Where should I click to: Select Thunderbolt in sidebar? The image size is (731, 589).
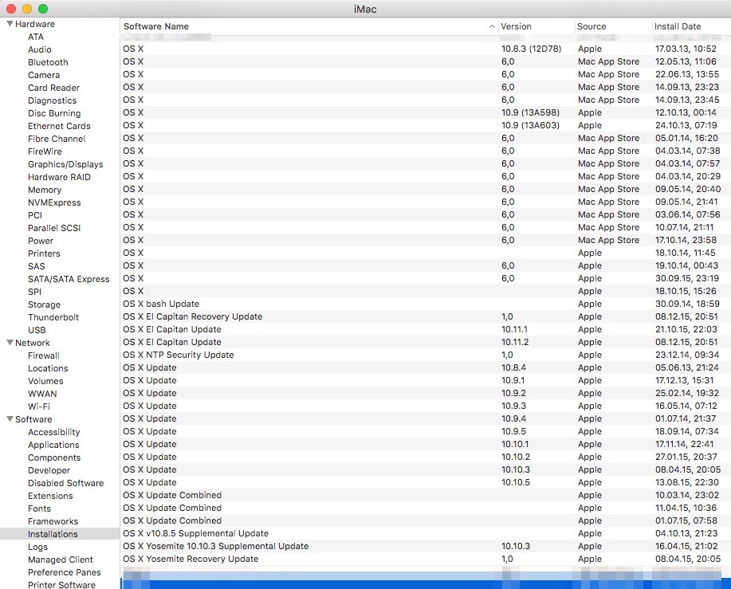[x=53, y=317]
